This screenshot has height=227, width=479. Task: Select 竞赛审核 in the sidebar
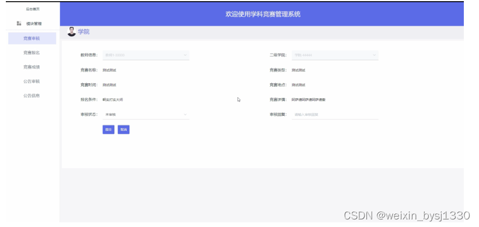click(x=32, y=38)
